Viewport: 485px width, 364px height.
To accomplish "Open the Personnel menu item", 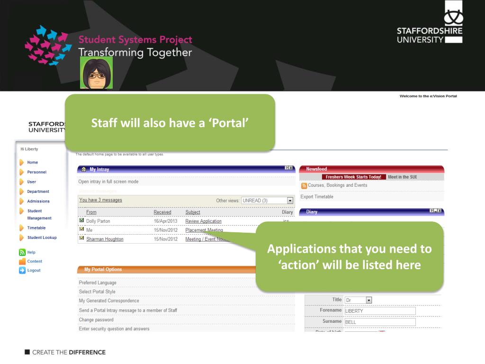I will click(x=36, y=172).
